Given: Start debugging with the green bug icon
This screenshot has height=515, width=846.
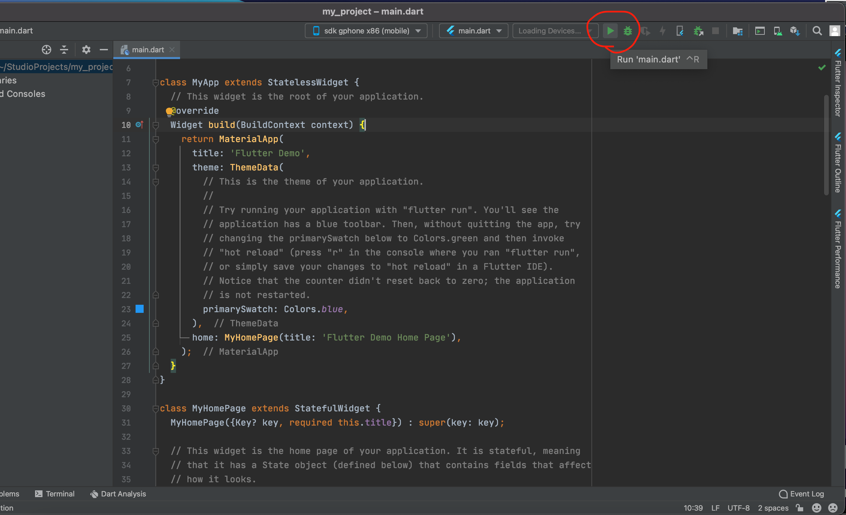Looking at the screenshot, I should [x=628, y=31].
